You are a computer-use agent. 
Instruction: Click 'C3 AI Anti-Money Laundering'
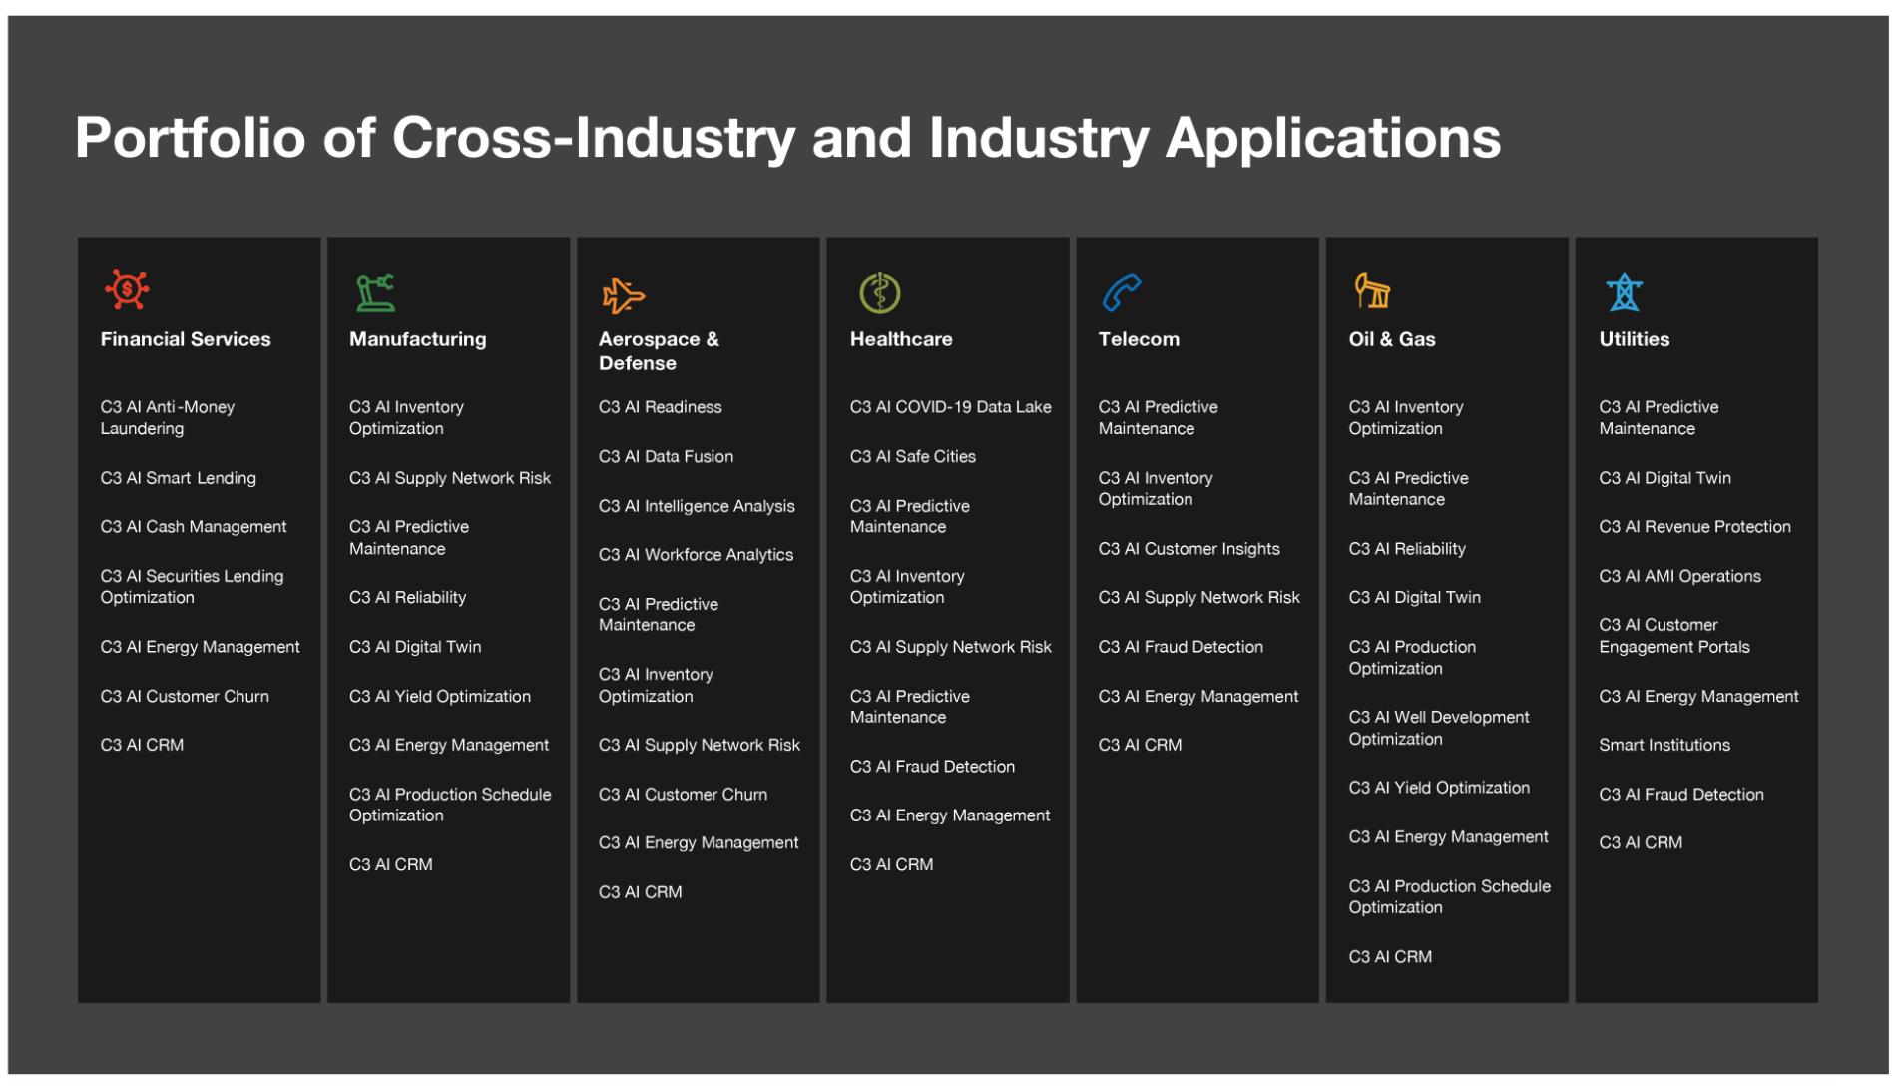click(x=168, y=418)
